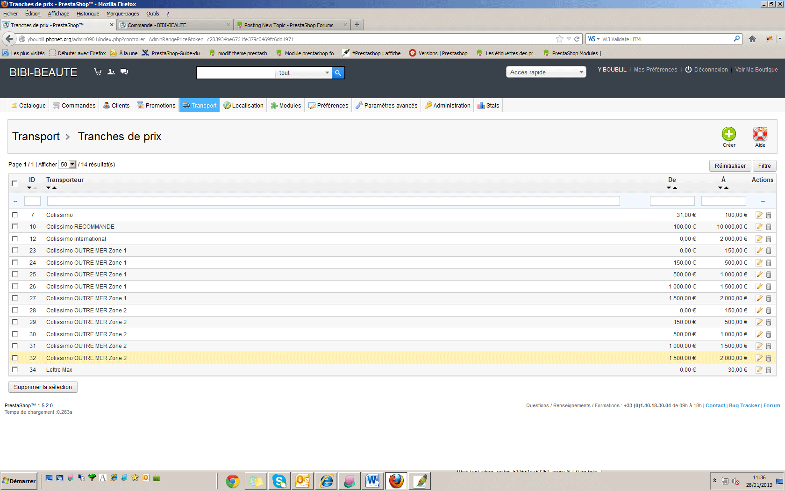This screenshot has height=491, width=785.
Task: Check the box for row ID 26
Action: tap(15, 286)
